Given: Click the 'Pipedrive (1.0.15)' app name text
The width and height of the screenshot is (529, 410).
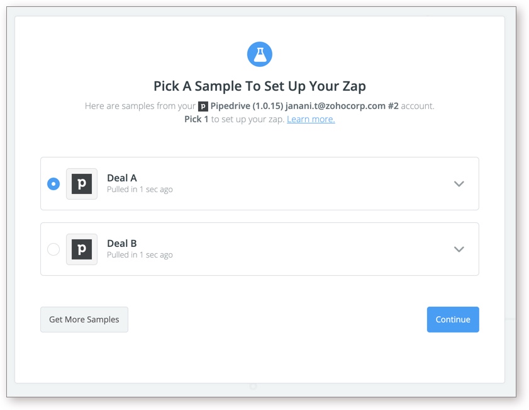Looking at the screenshot, I should [x=247, y=106].
